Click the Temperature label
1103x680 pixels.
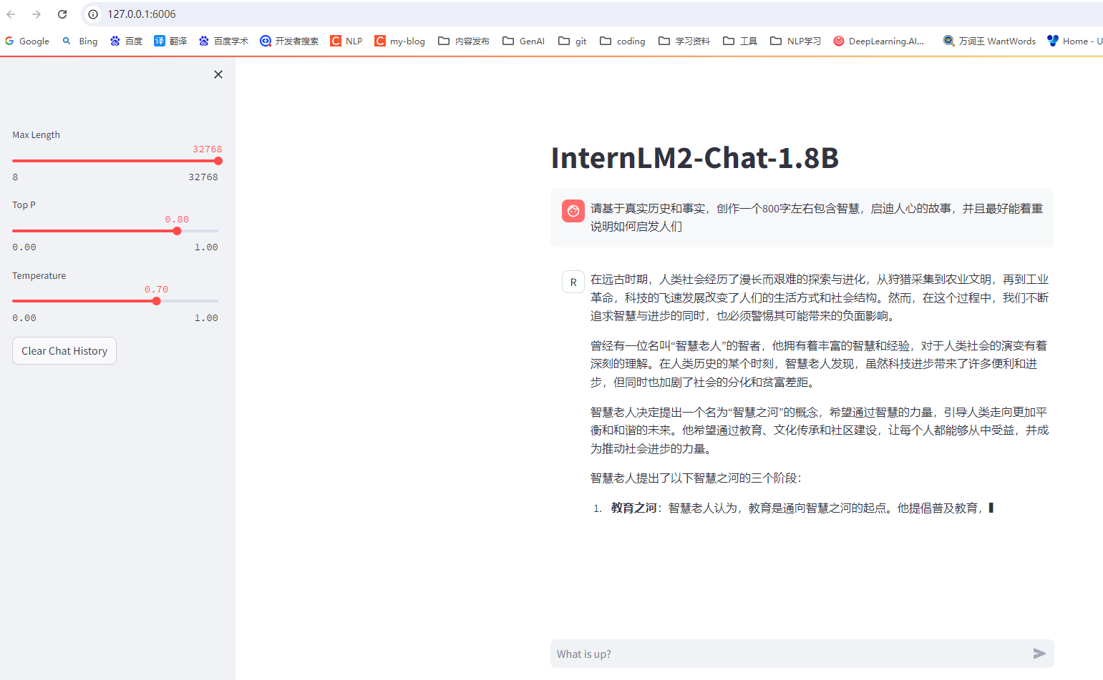(39, 275)
